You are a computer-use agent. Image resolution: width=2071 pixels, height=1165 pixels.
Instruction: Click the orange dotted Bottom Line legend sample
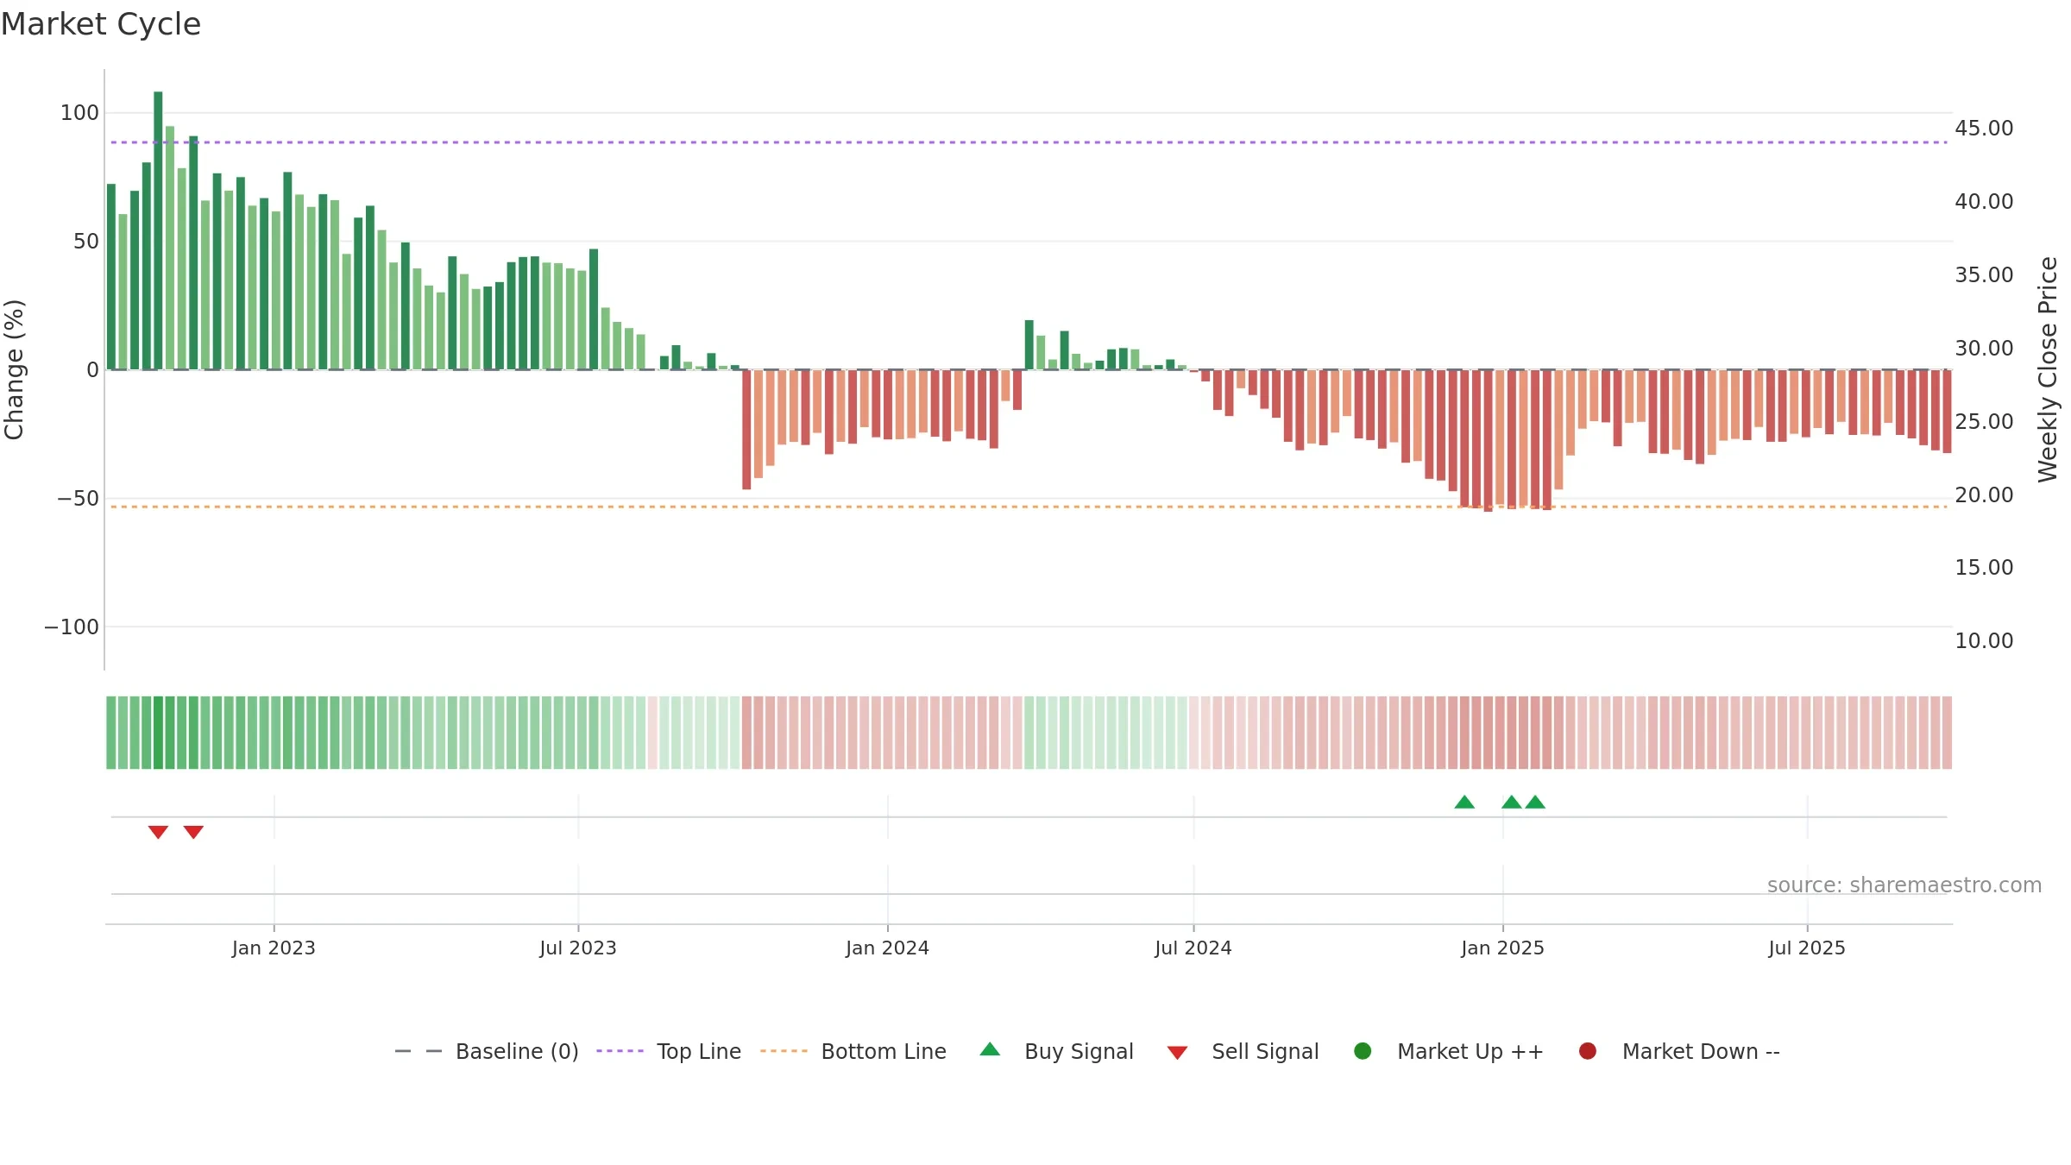[784, 1051]
